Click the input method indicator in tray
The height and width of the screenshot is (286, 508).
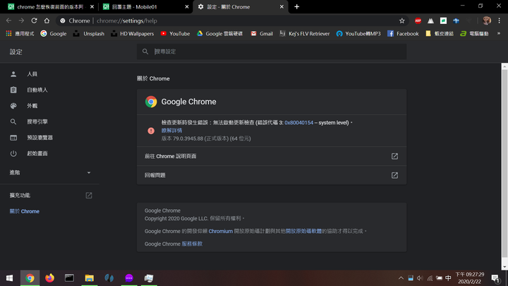pos(449,278)
